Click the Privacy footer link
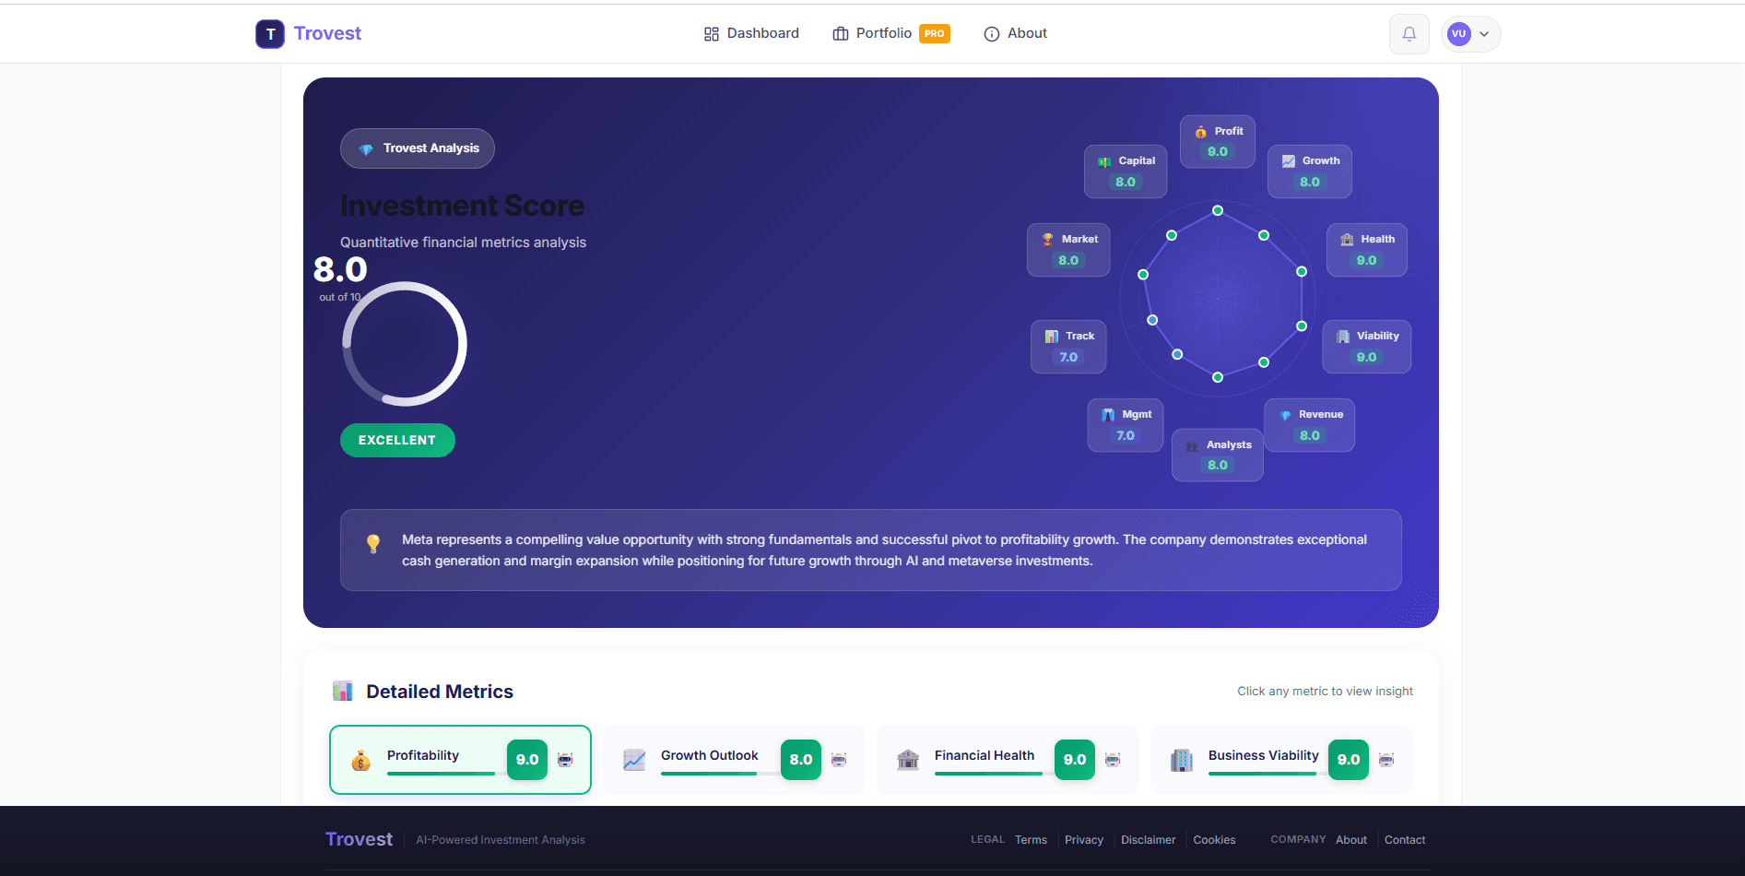Screen dimensions: 1745x876 pyautogui.click(x=1083, y=840)
